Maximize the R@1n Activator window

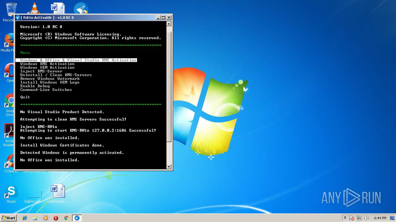[163, 18]
